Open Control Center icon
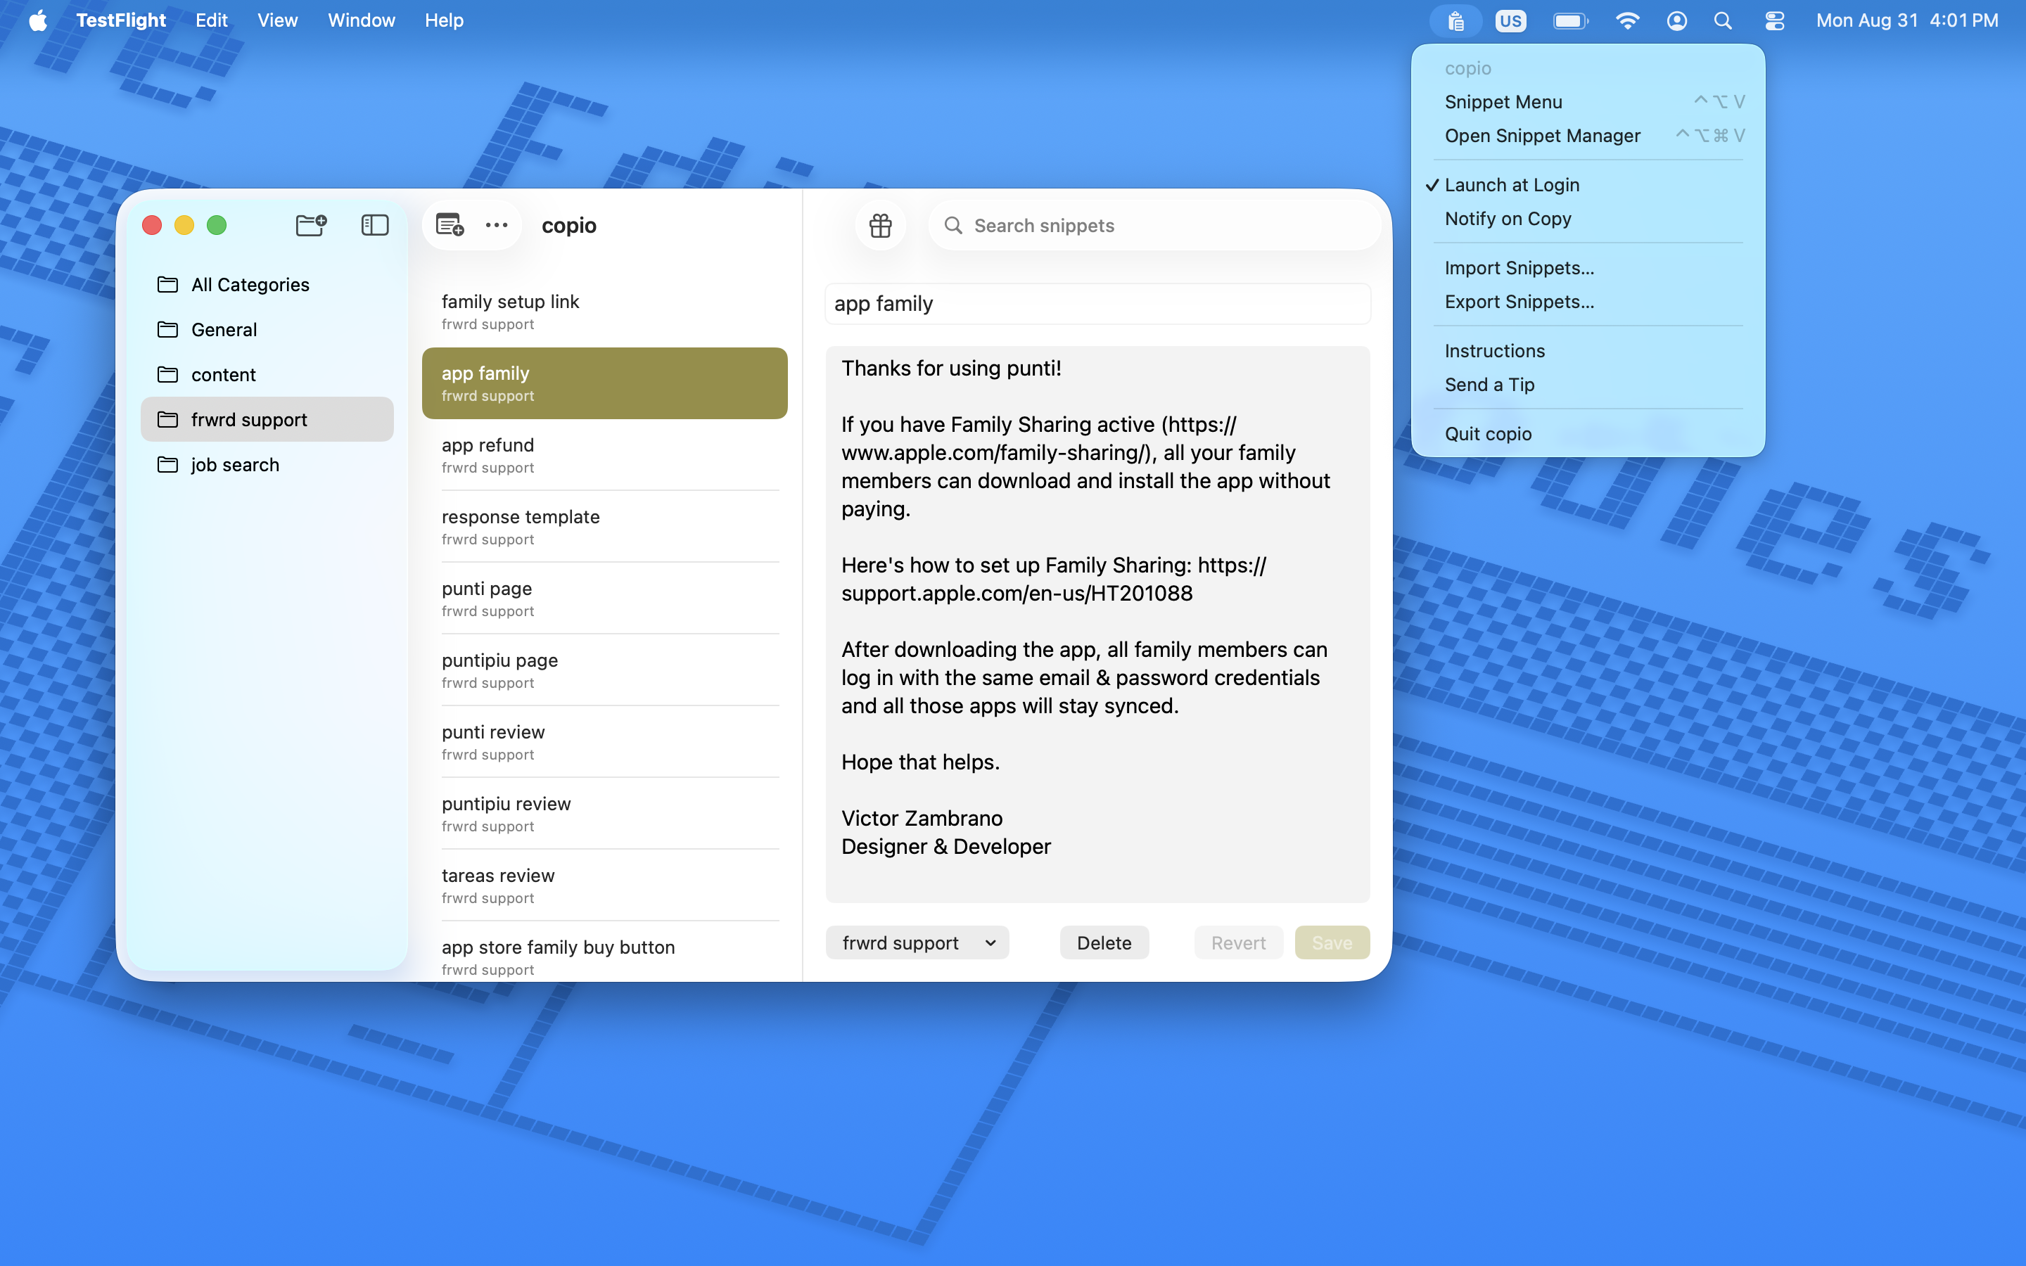The width and height of the screenshot is (2026, 1266). 1774,21
